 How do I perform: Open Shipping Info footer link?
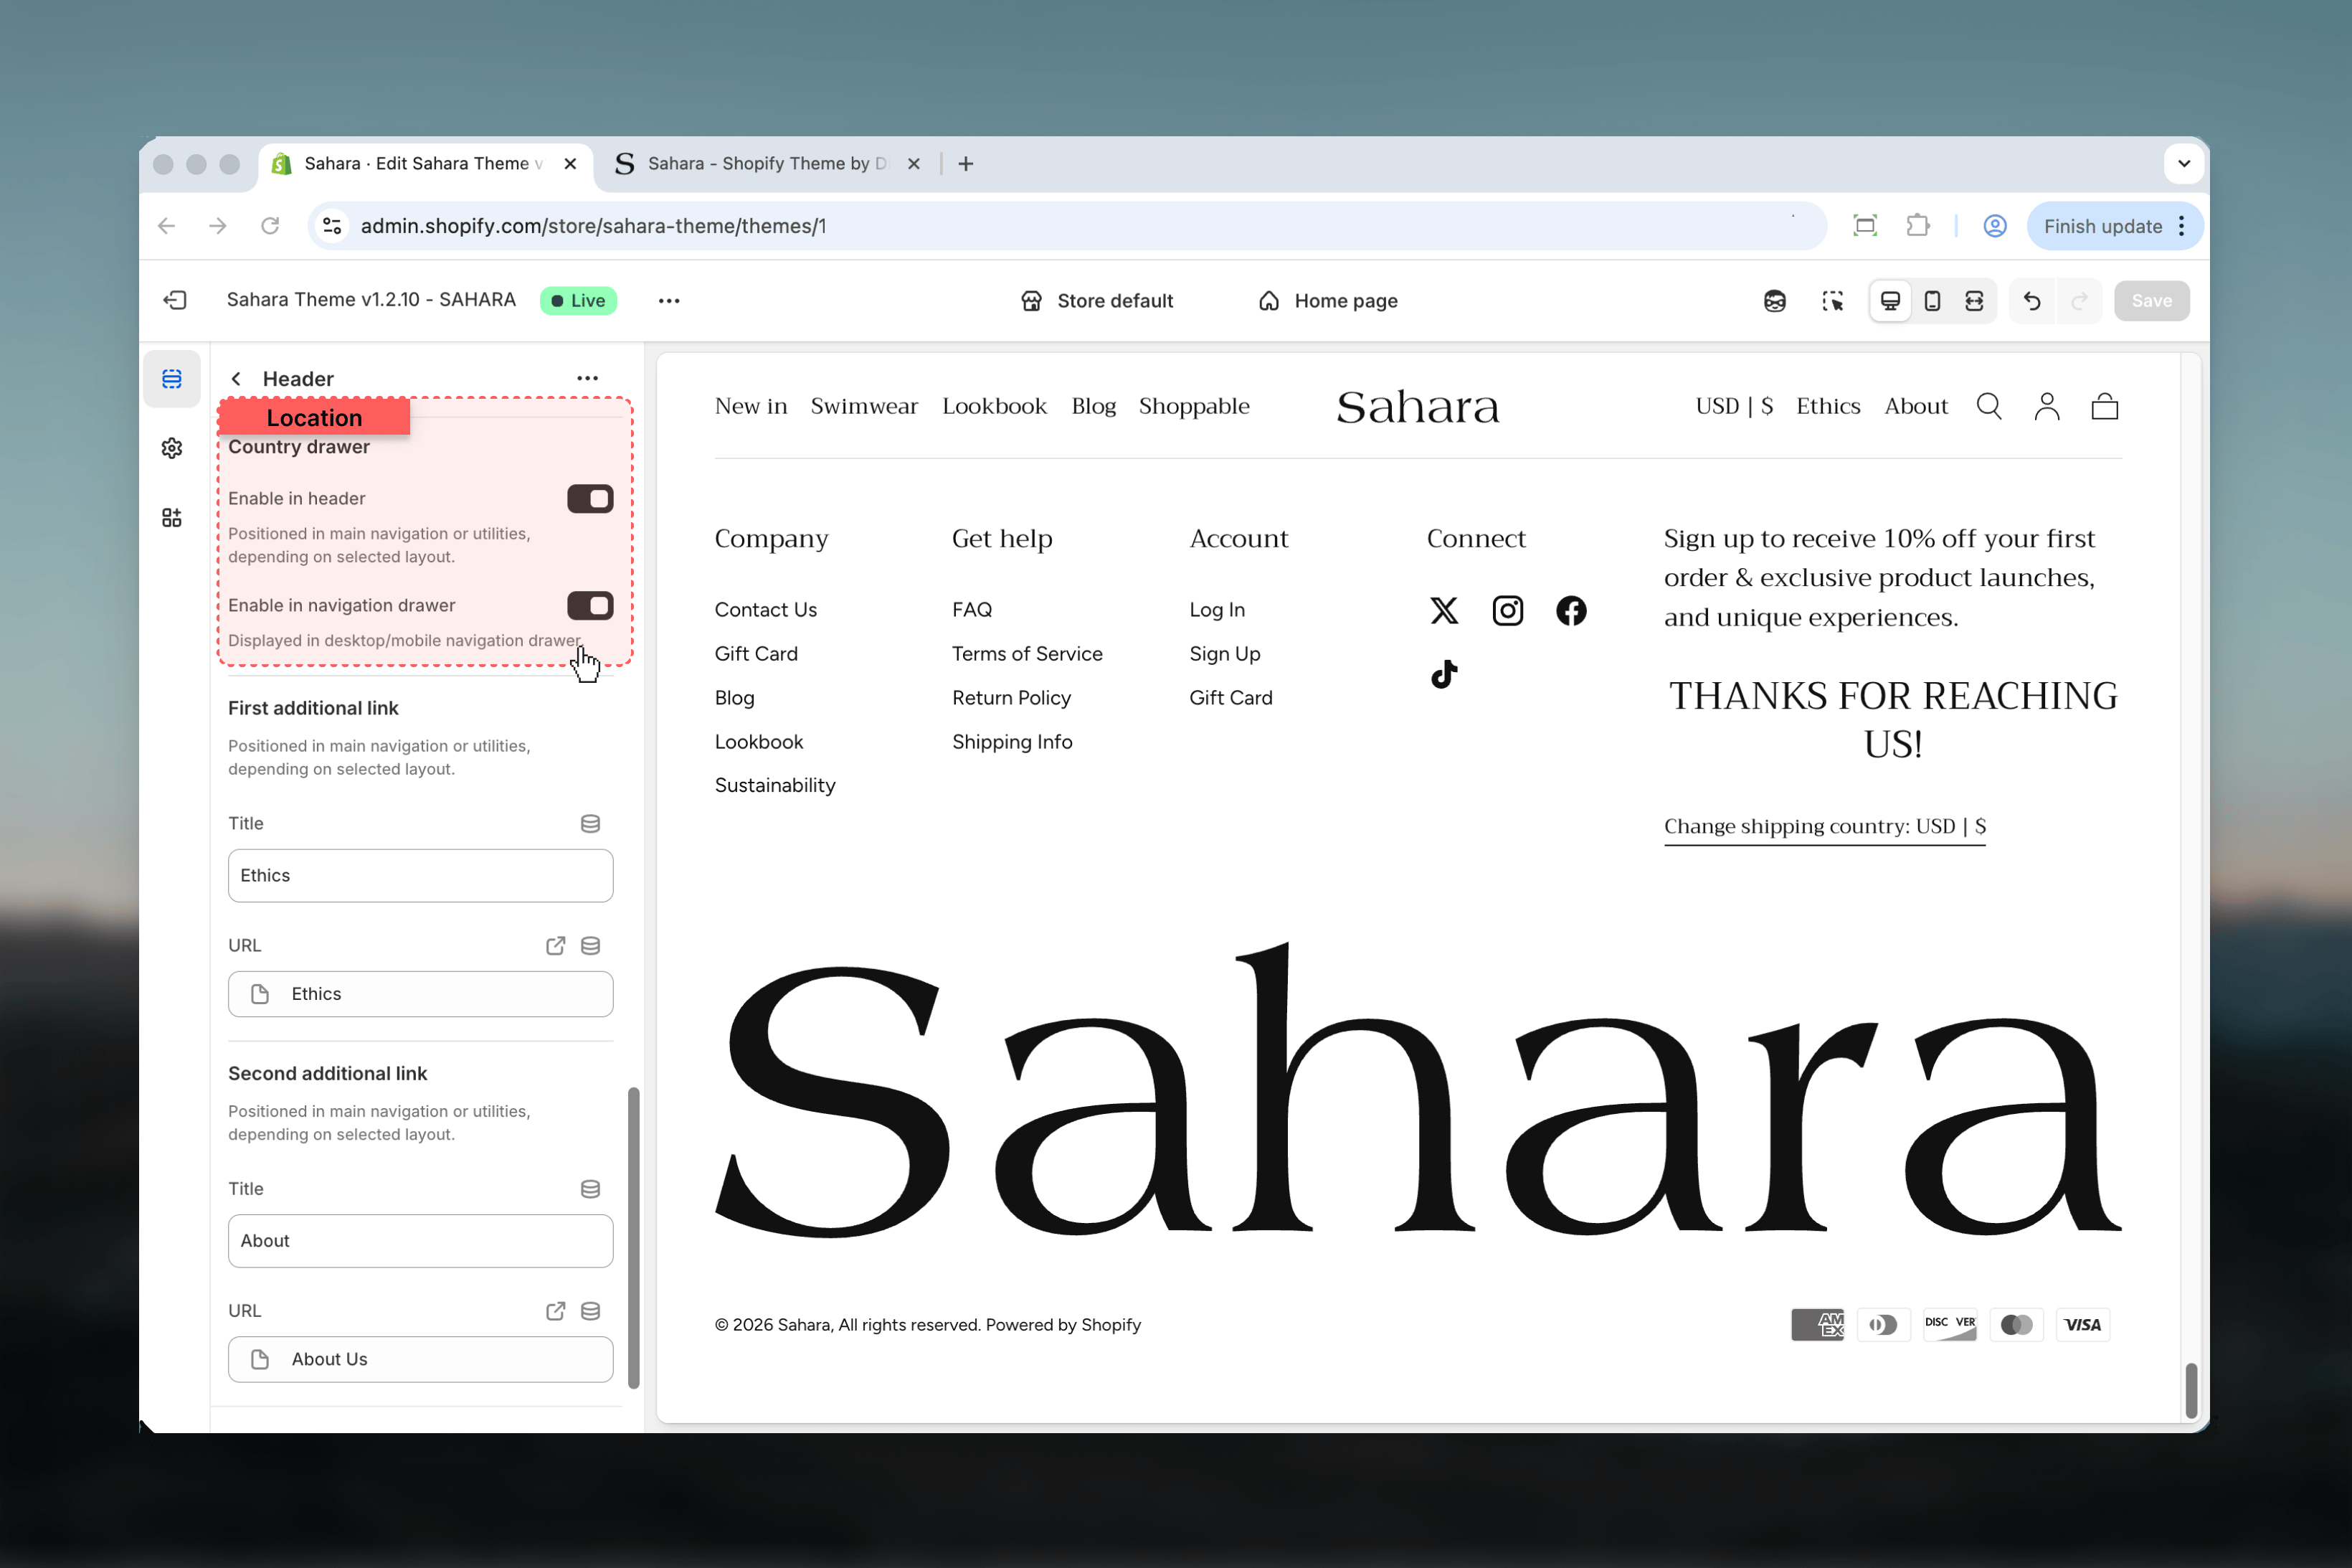1012,742
